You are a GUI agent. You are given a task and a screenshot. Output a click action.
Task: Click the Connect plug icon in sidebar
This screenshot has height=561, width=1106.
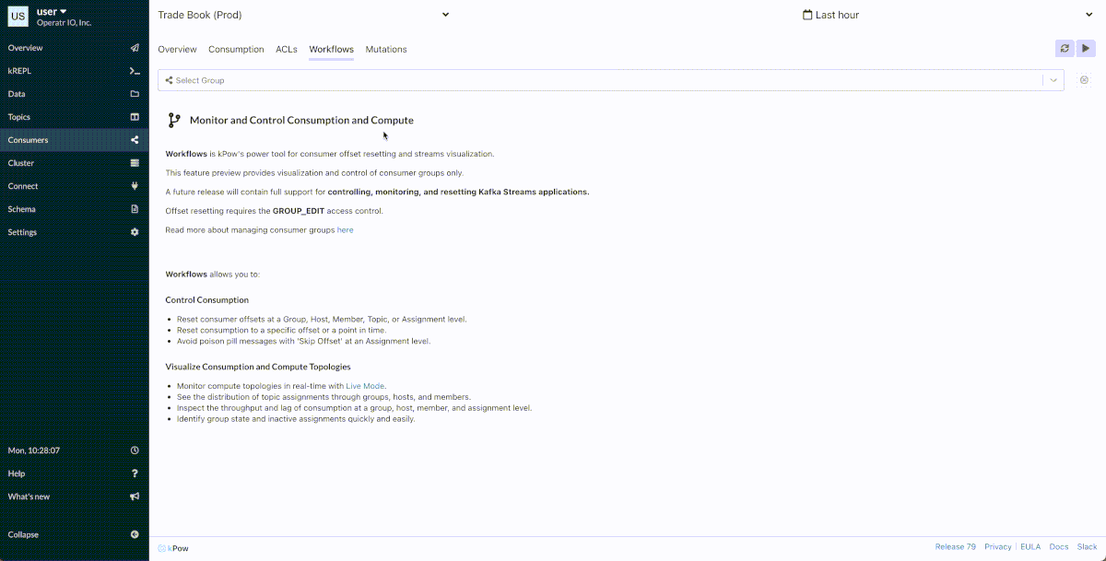[x=135, y=186]
